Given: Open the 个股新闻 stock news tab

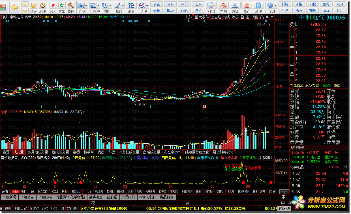Looking at the screenshot, I should (x=10, y=197).
